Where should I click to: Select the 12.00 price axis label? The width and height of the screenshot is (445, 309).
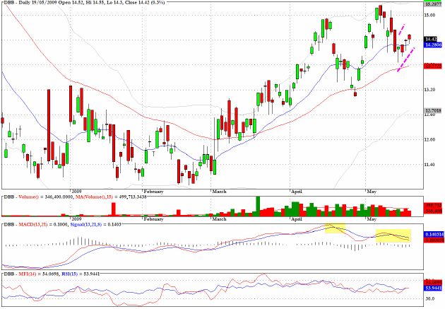coord(429,139)
